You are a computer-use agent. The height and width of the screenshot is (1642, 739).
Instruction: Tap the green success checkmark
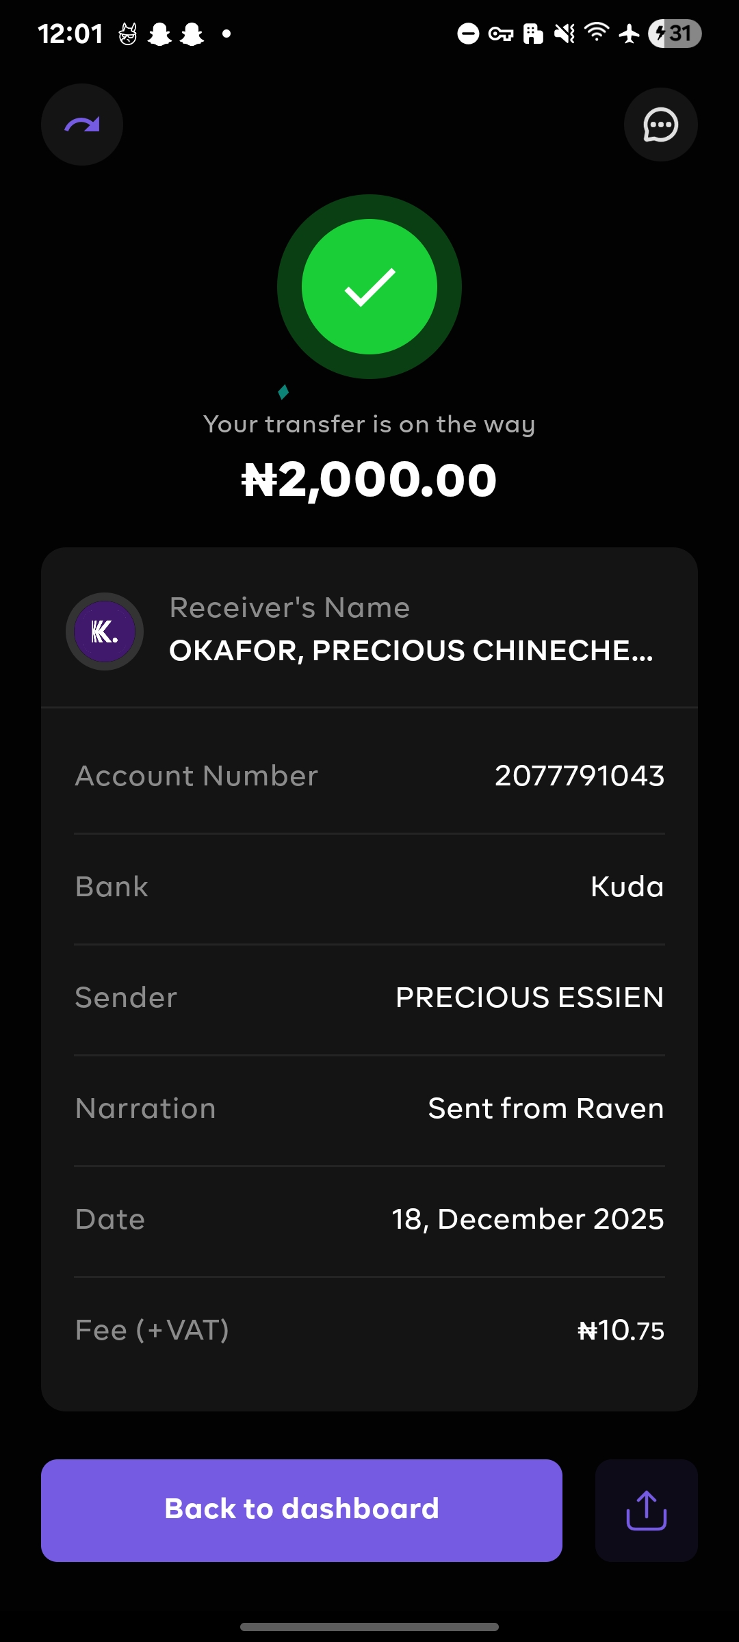(369, 287)
